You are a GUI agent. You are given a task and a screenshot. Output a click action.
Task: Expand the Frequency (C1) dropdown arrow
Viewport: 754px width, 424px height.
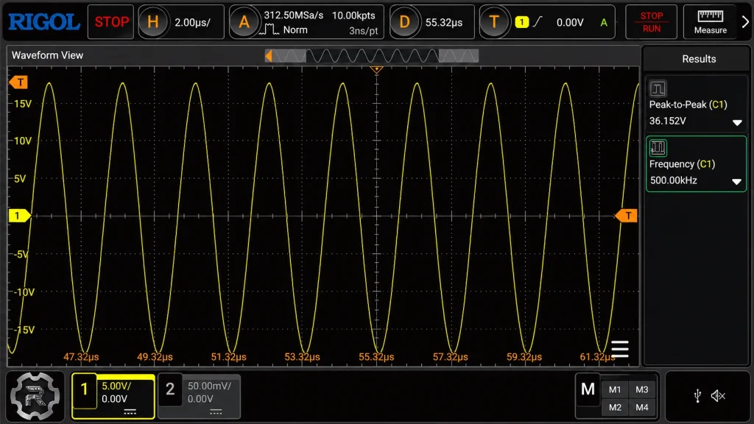(736, 182)
